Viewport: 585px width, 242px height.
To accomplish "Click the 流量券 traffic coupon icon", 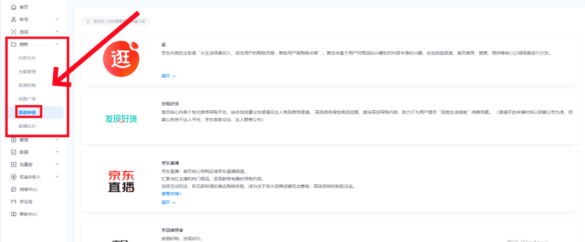I will coord(14,164).
